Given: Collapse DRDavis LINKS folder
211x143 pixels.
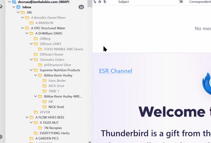Looking at the screenshot, I should [31, 44].
